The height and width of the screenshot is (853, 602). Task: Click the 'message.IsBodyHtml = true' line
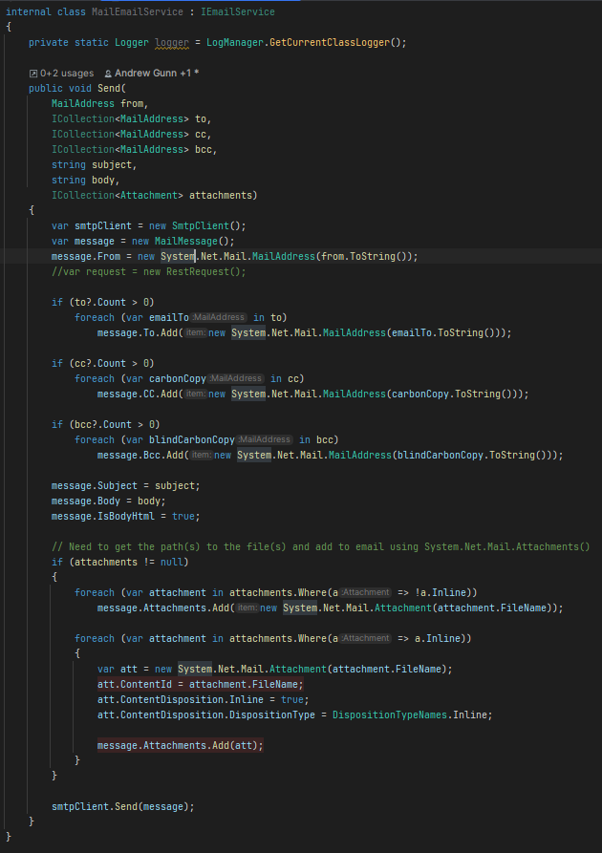coord(125,516)
